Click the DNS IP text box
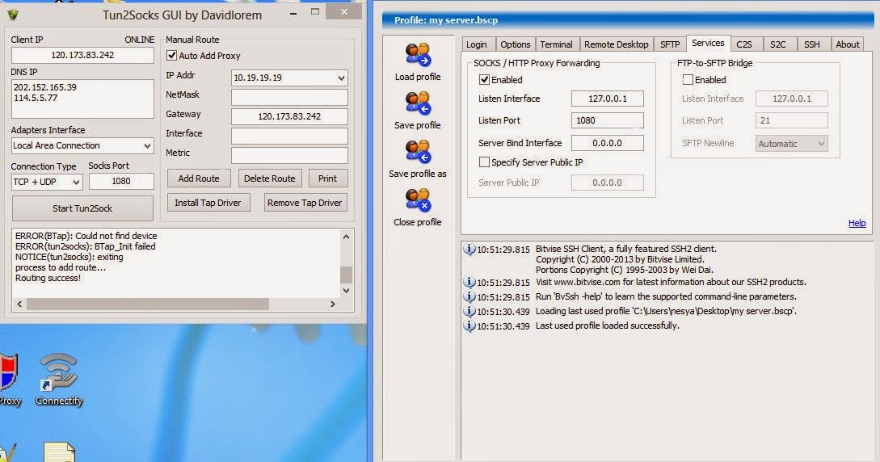 tap(82, 99)
